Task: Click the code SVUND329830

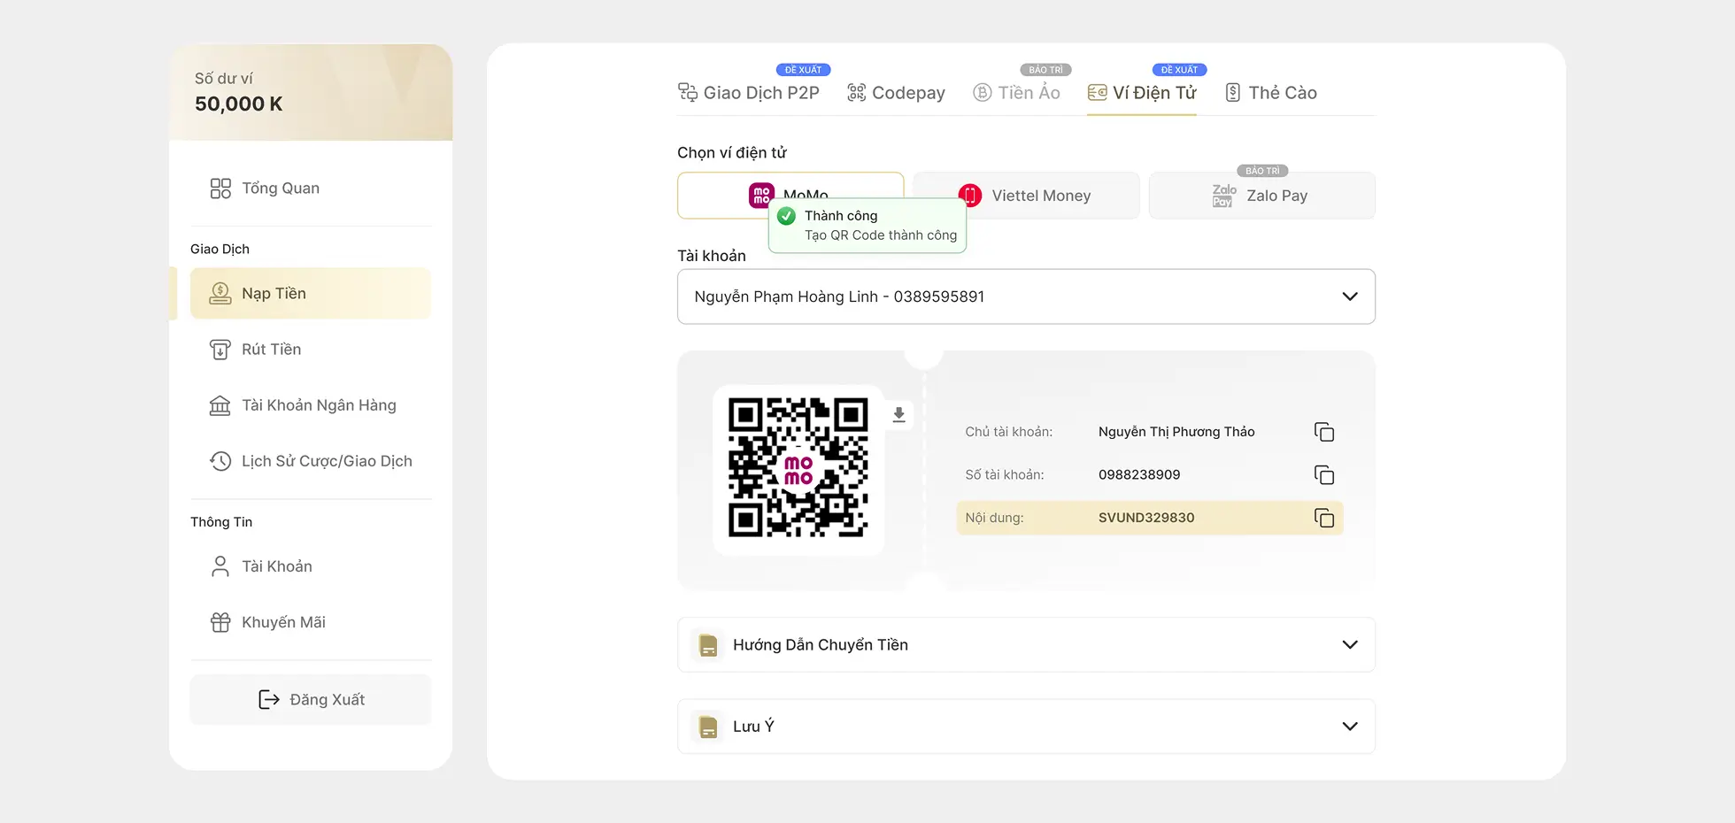Action: tap(1146, 518)
